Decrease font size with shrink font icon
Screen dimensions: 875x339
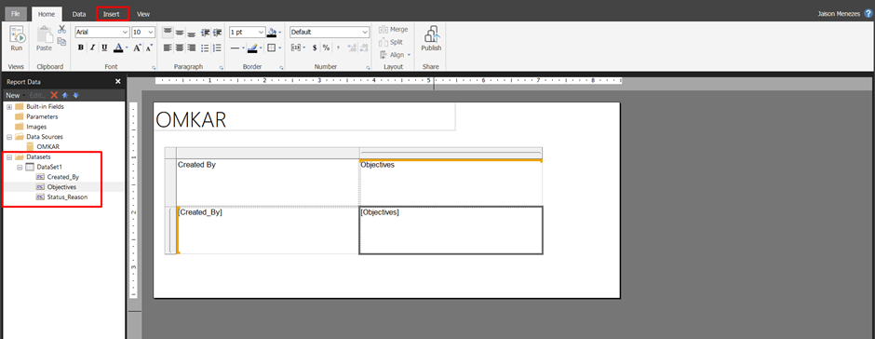149,48
